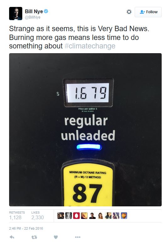Click the reply arrow icon

(x=12, y=237)
